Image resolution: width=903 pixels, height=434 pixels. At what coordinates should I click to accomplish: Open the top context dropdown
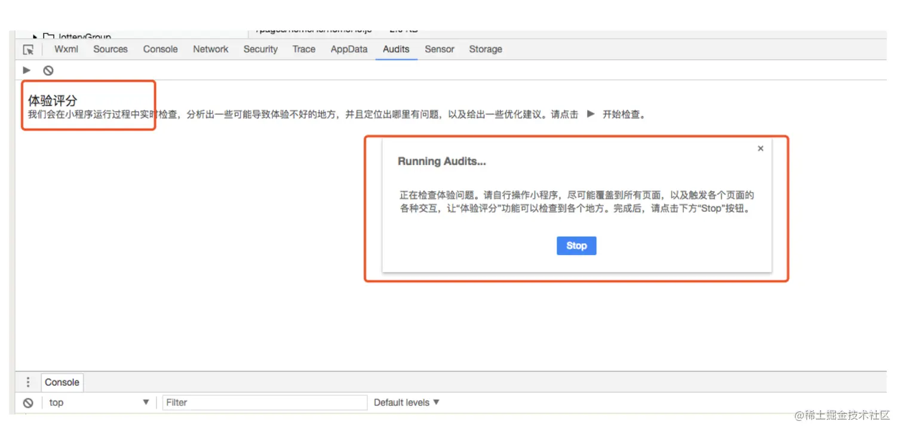pyautogui.click(x=99, y=403)
